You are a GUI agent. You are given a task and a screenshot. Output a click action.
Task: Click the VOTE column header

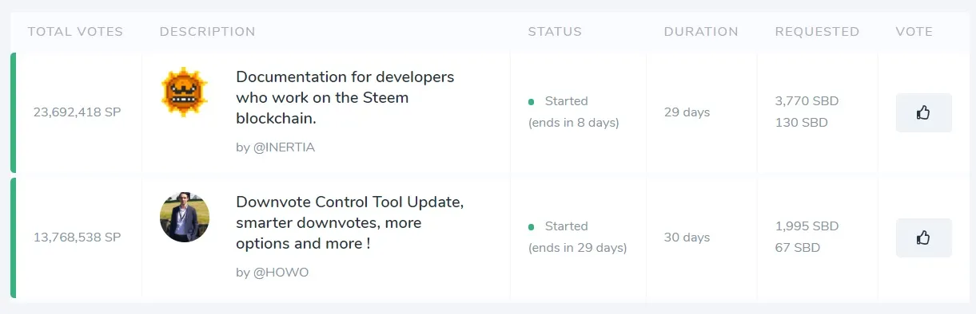pyautogui.click(x=914, y=32)
